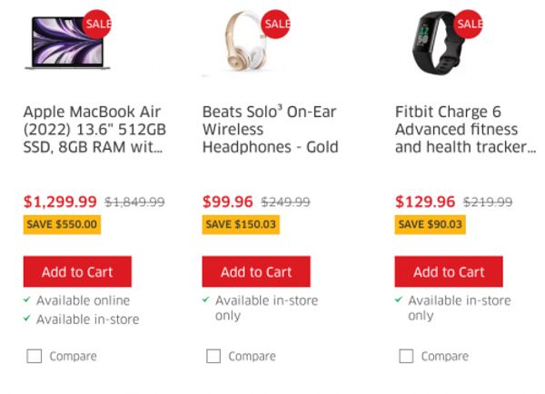This screenshot has width=545, height=394.
Task: Click the SALE badge on Fitbit Charge 6
Action: coord(469,24)
